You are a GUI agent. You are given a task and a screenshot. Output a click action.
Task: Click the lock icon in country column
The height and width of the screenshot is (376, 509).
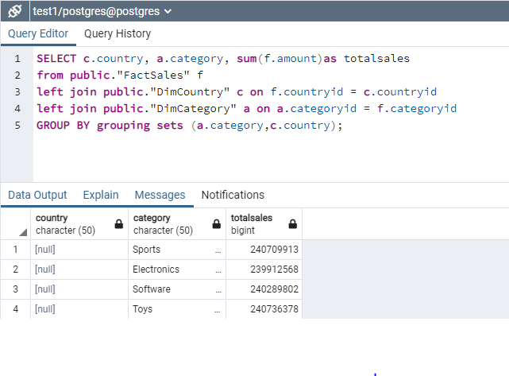[x=119, y=224]
